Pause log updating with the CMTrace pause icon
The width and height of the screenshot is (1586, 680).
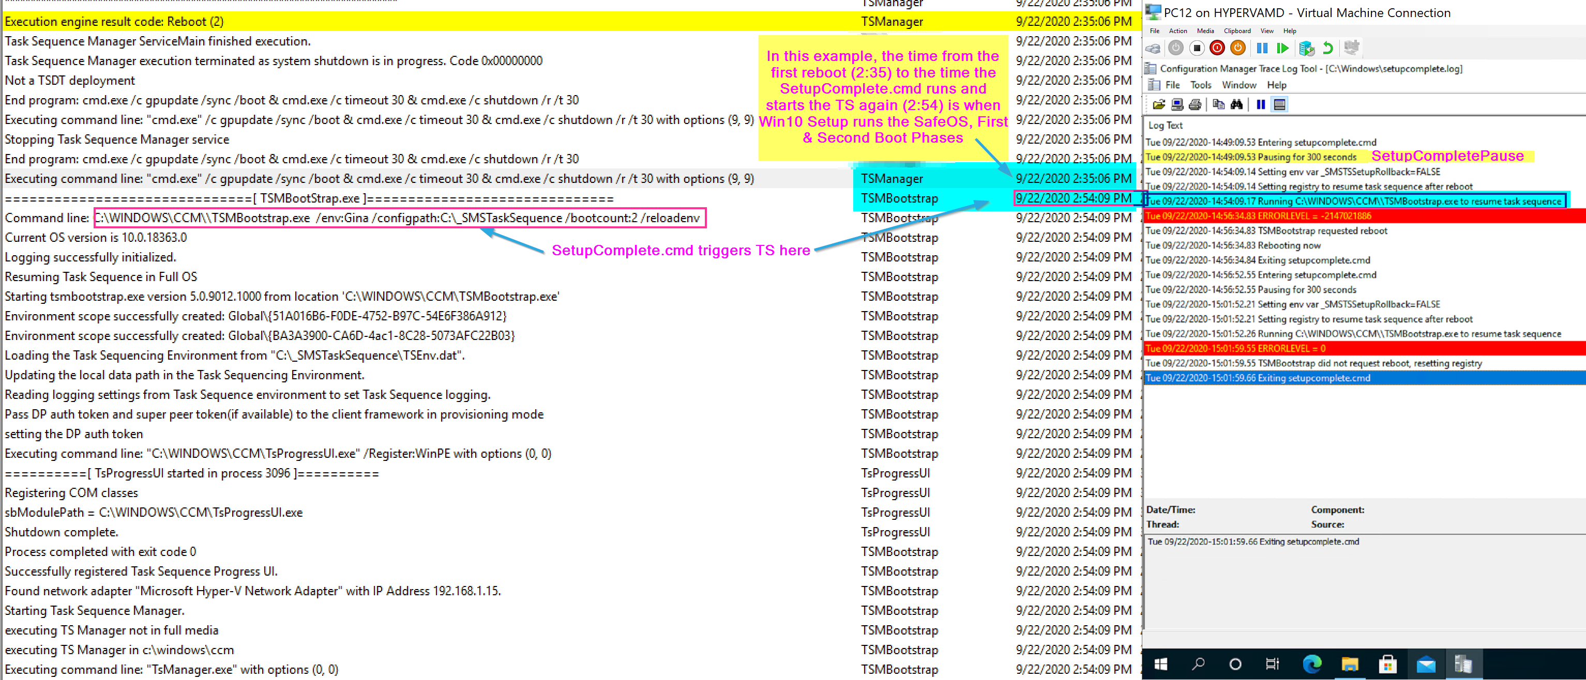point(1260,104)
